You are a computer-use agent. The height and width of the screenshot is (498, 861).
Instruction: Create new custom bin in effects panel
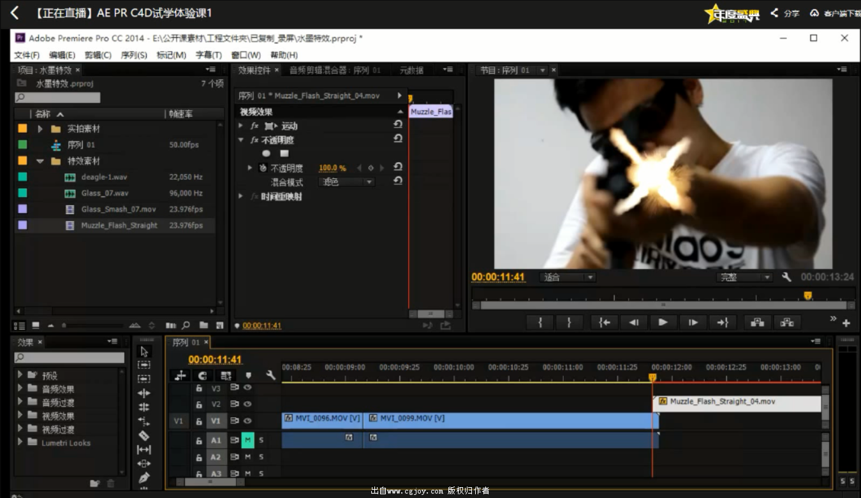(95, 483)
